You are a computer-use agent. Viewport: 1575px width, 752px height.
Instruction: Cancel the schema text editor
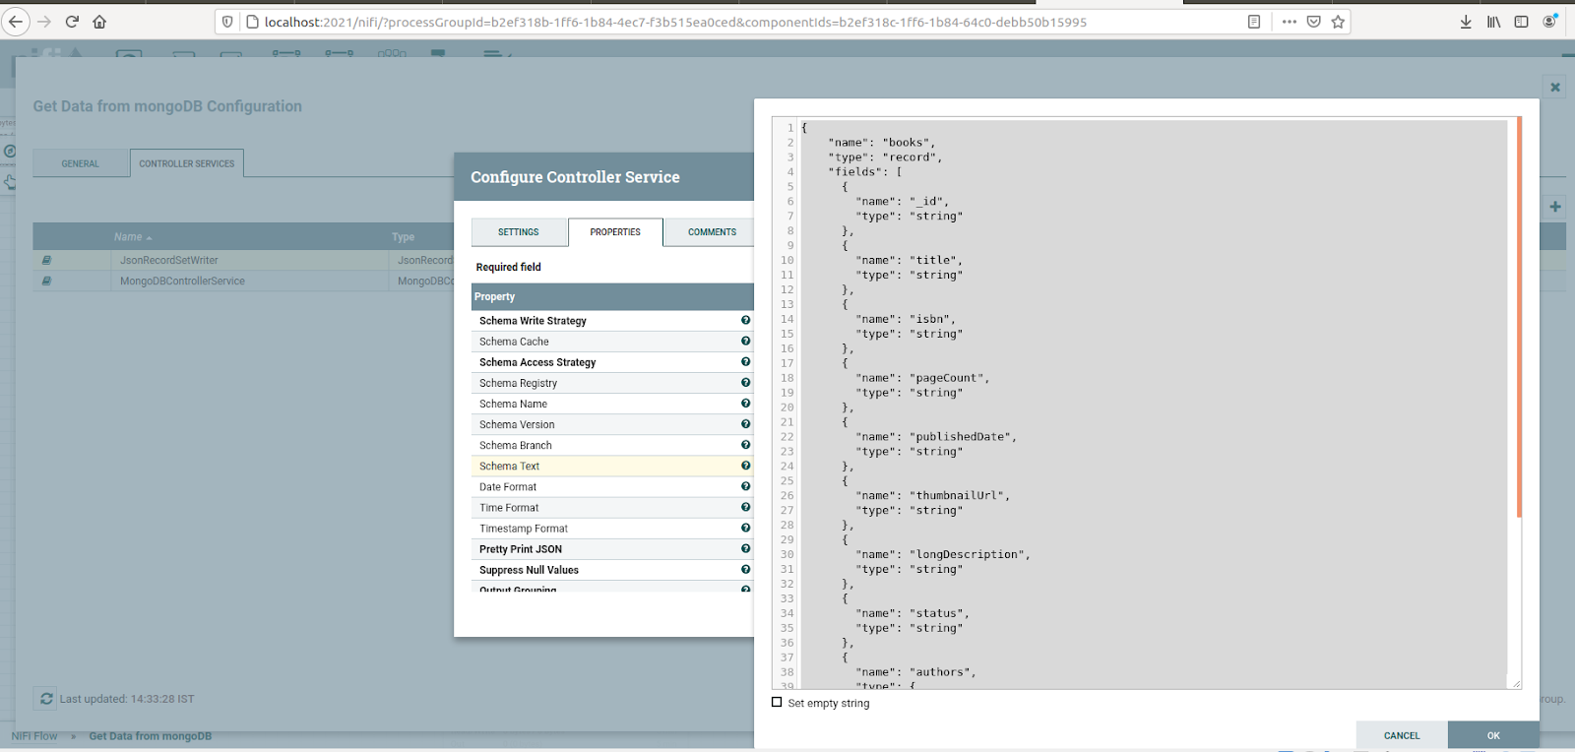pos(1401,735)
